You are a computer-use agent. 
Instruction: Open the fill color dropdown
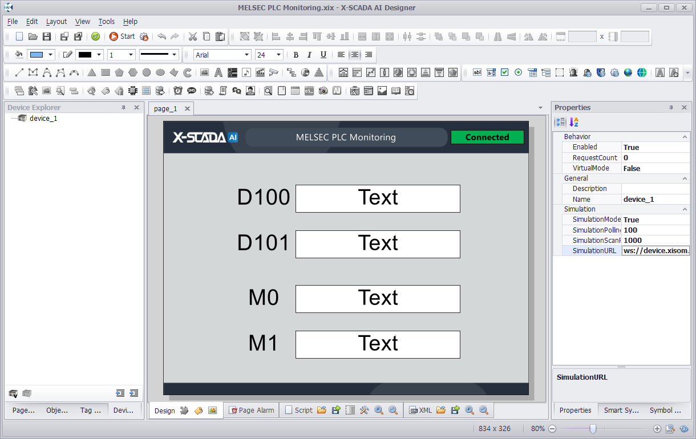[x=51, y=55]
